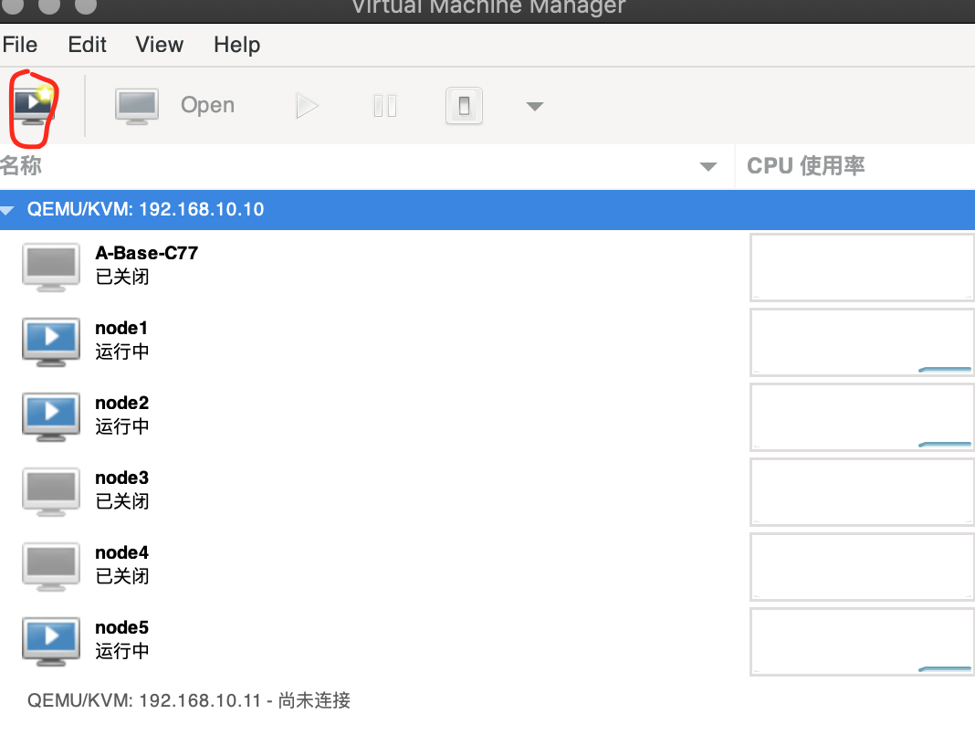Viewport: 975px width, 756px height.
Task: Start the VM with the Run button
Action: click(307, 106)
